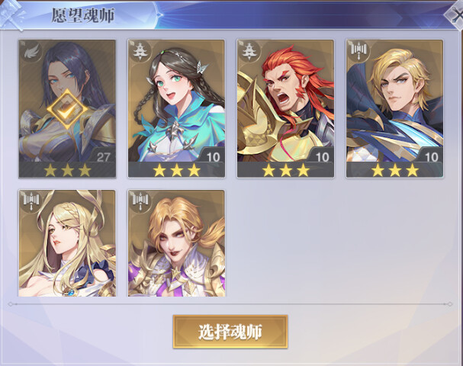Select the green-eyed girl in teal cloak
This screenshot has height=366, width=463.
tap(176, 108)
